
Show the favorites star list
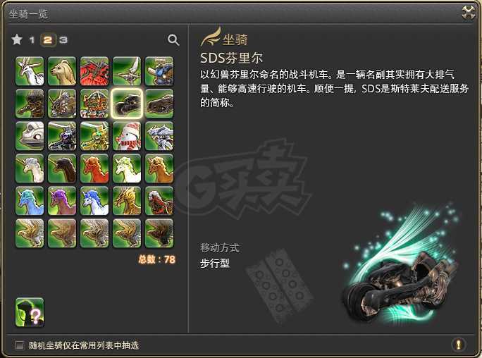click(17, 39)
